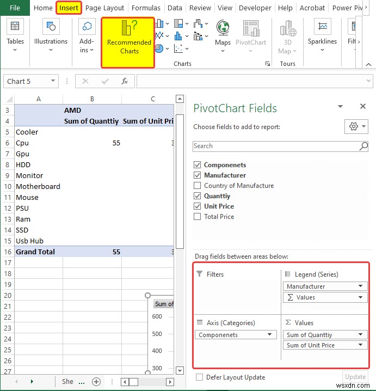Image resolution: width=376 pixels, height=391 pixels.
Task: Uncheck the Componenets field
Action: (x=197, y=165)
